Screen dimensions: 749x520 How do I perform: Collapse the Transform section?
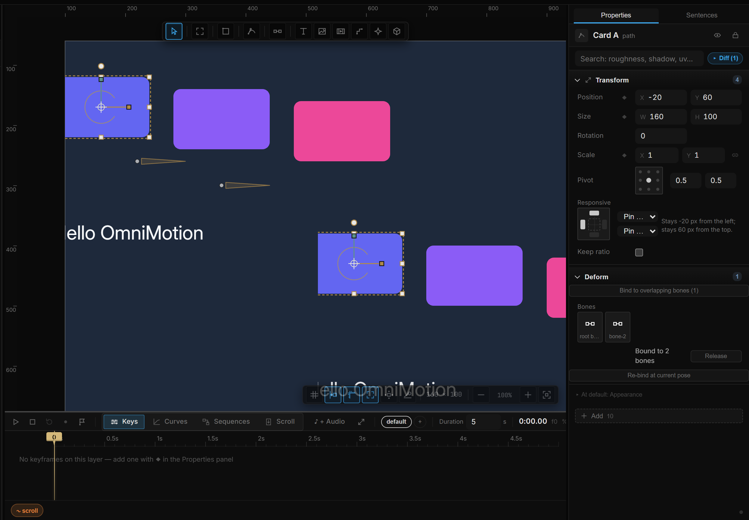tap(577, 80)
